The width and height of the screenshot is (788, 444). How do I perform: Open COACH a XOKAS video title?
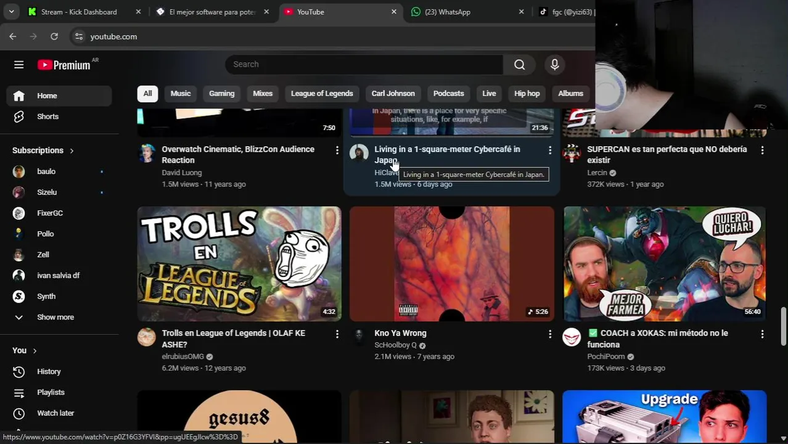657,339
